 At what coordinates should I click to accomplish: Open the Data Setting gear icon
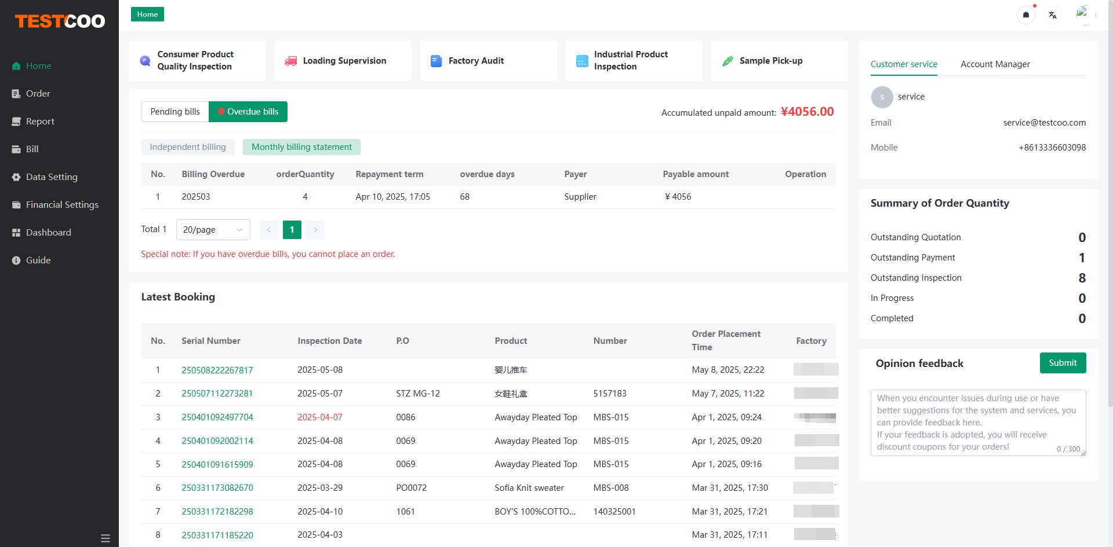(16, 177)
